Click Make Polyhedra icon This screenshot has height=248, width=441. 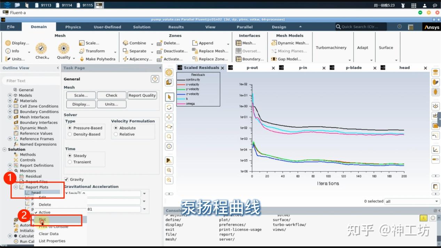(x=82, y=59)
